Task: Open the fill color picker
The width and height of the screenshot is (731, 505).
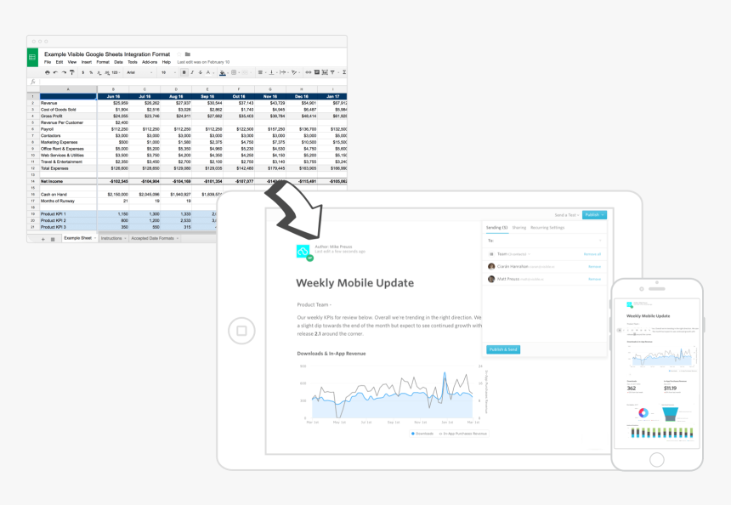Action: [x=223, y=72]
